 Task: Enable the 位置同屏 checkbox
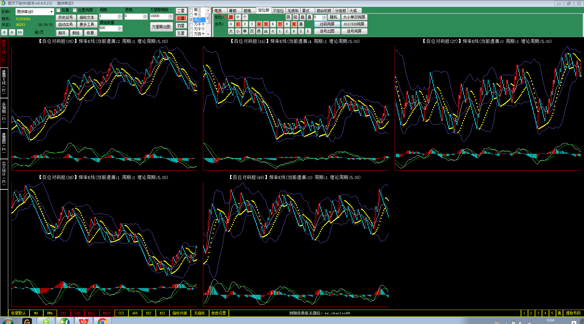75,10
